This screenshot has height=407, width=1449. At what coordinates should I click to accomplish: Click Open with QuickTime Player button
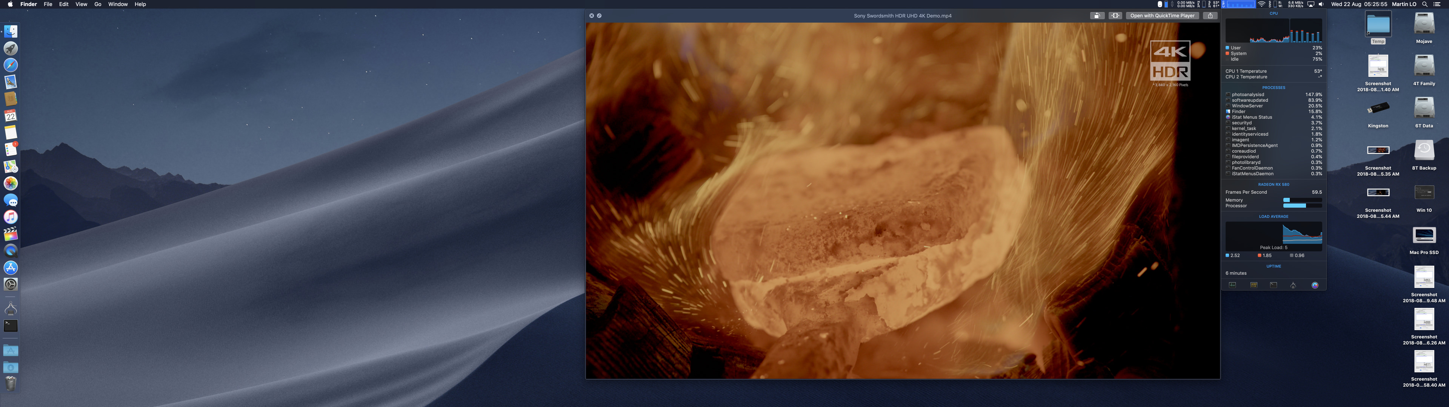(x=1162, y=16)
